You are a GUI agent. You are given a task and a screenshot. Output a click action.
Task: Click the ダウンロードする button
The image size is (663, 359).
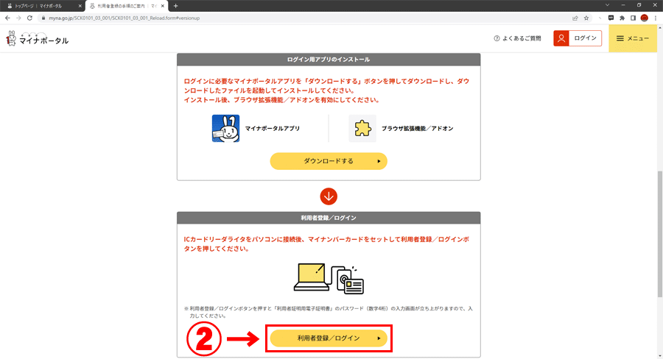pyautogui.click(x=329, y=161)
